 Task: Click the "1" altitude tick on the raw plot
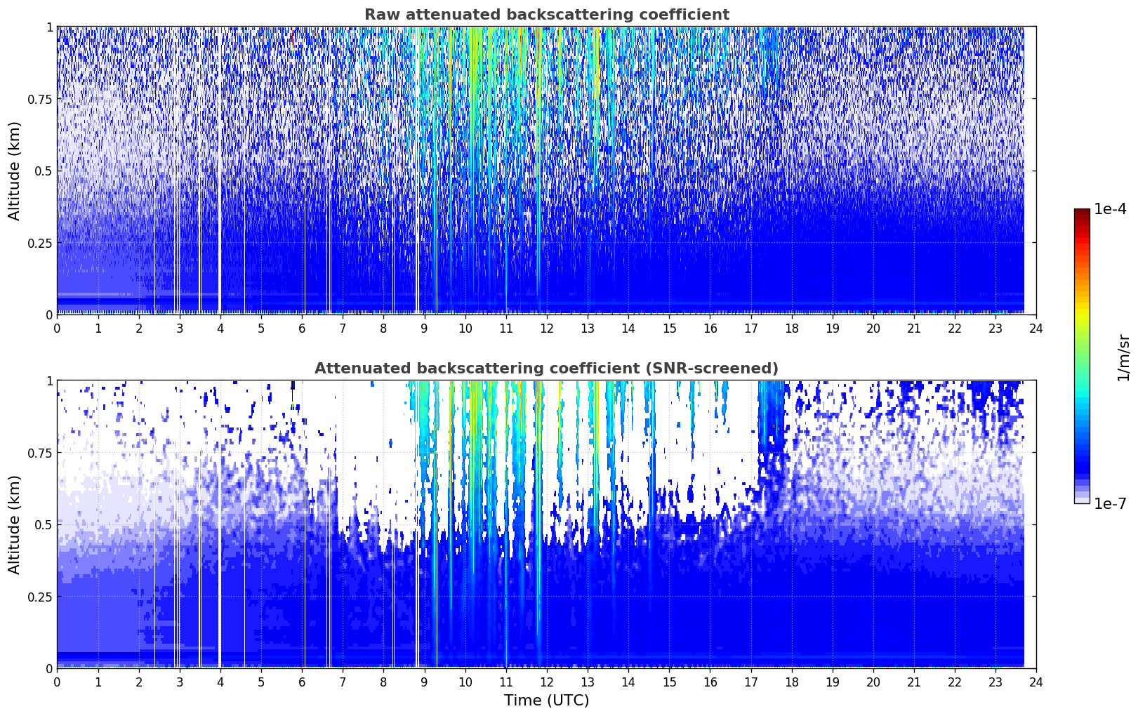tap(49, 27)
